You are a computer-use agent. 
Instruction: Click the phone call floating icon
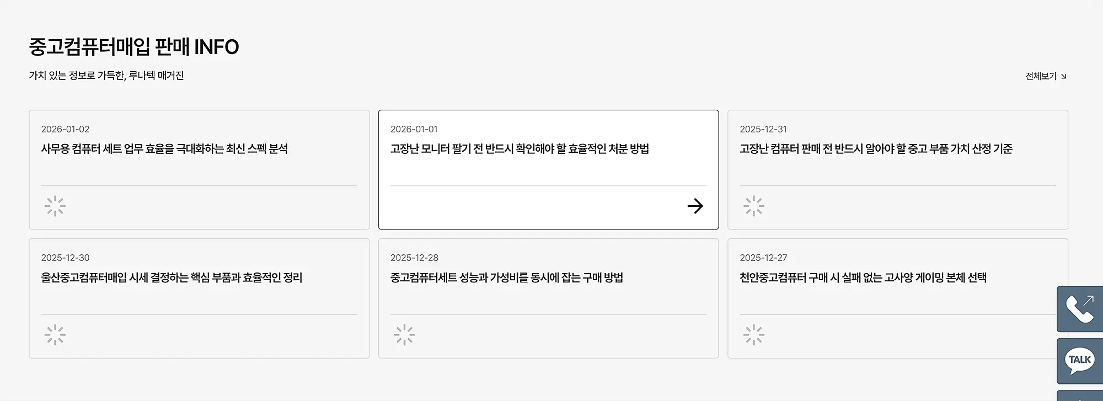coord(1079,309)
